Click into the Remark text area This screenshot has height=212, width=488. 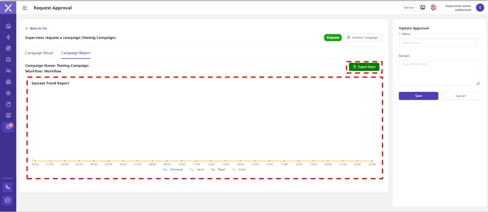point(439,73)
